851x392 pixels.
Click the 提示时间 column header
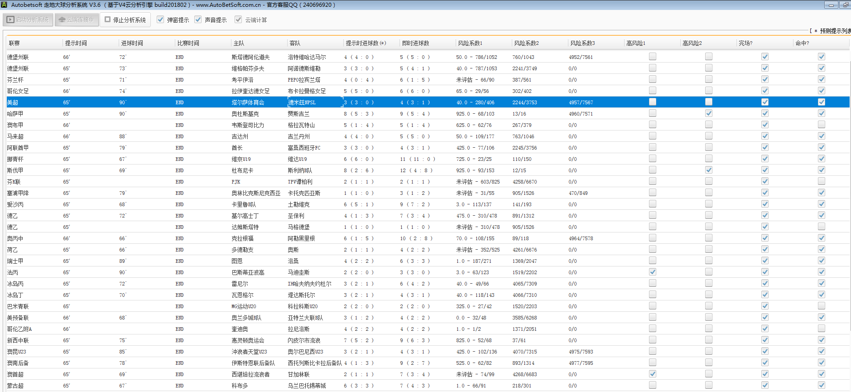coord(76,43)
